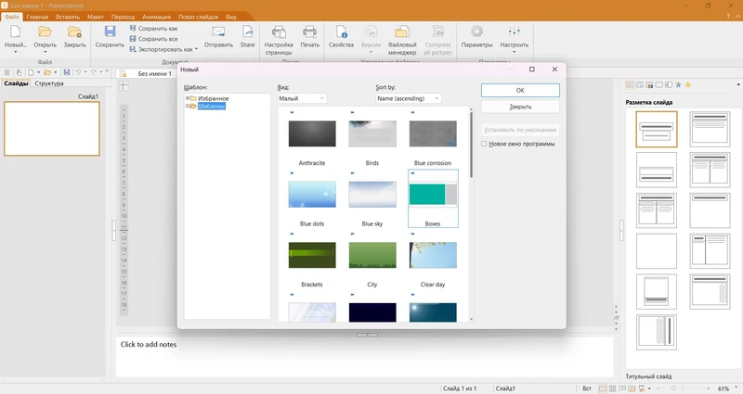Click the Печать printer icon
This screenshot has height=394, width=743.
[x=310, y=32]
